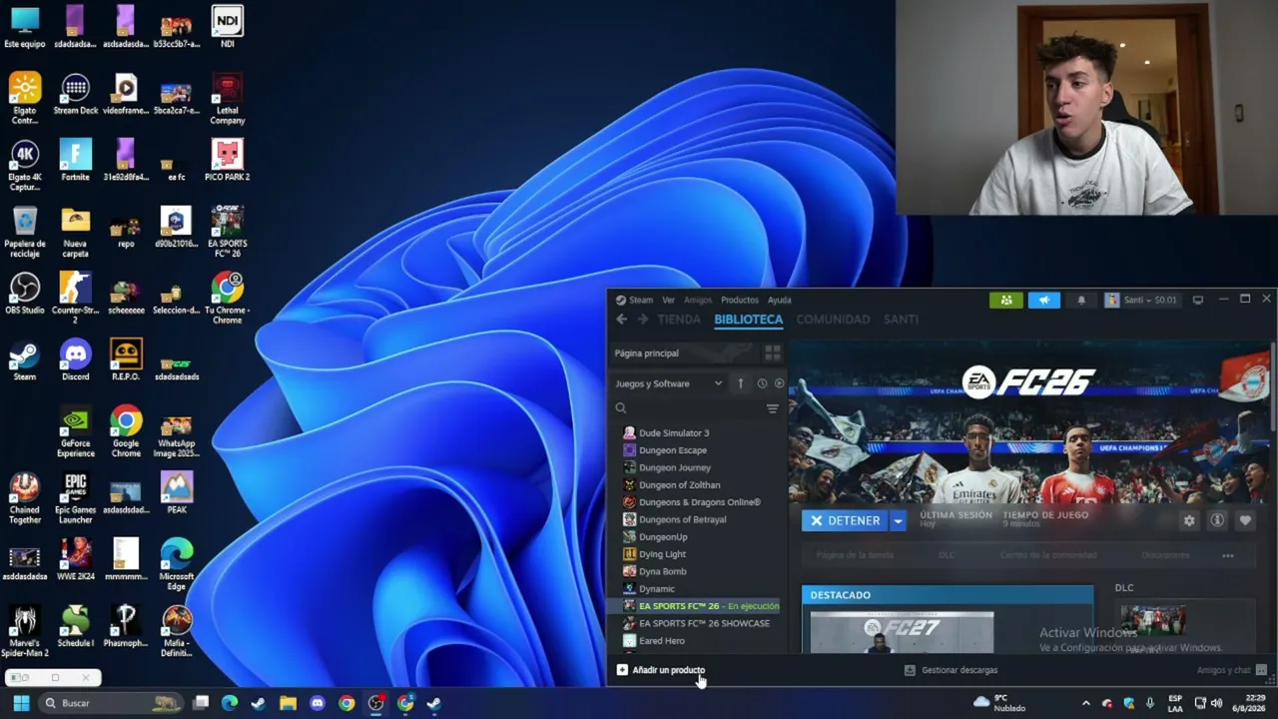This screenshot has width=1278, height=719.
Task: Open advanced library filter options
Action: pyautogui.click(x=772, y=408)
